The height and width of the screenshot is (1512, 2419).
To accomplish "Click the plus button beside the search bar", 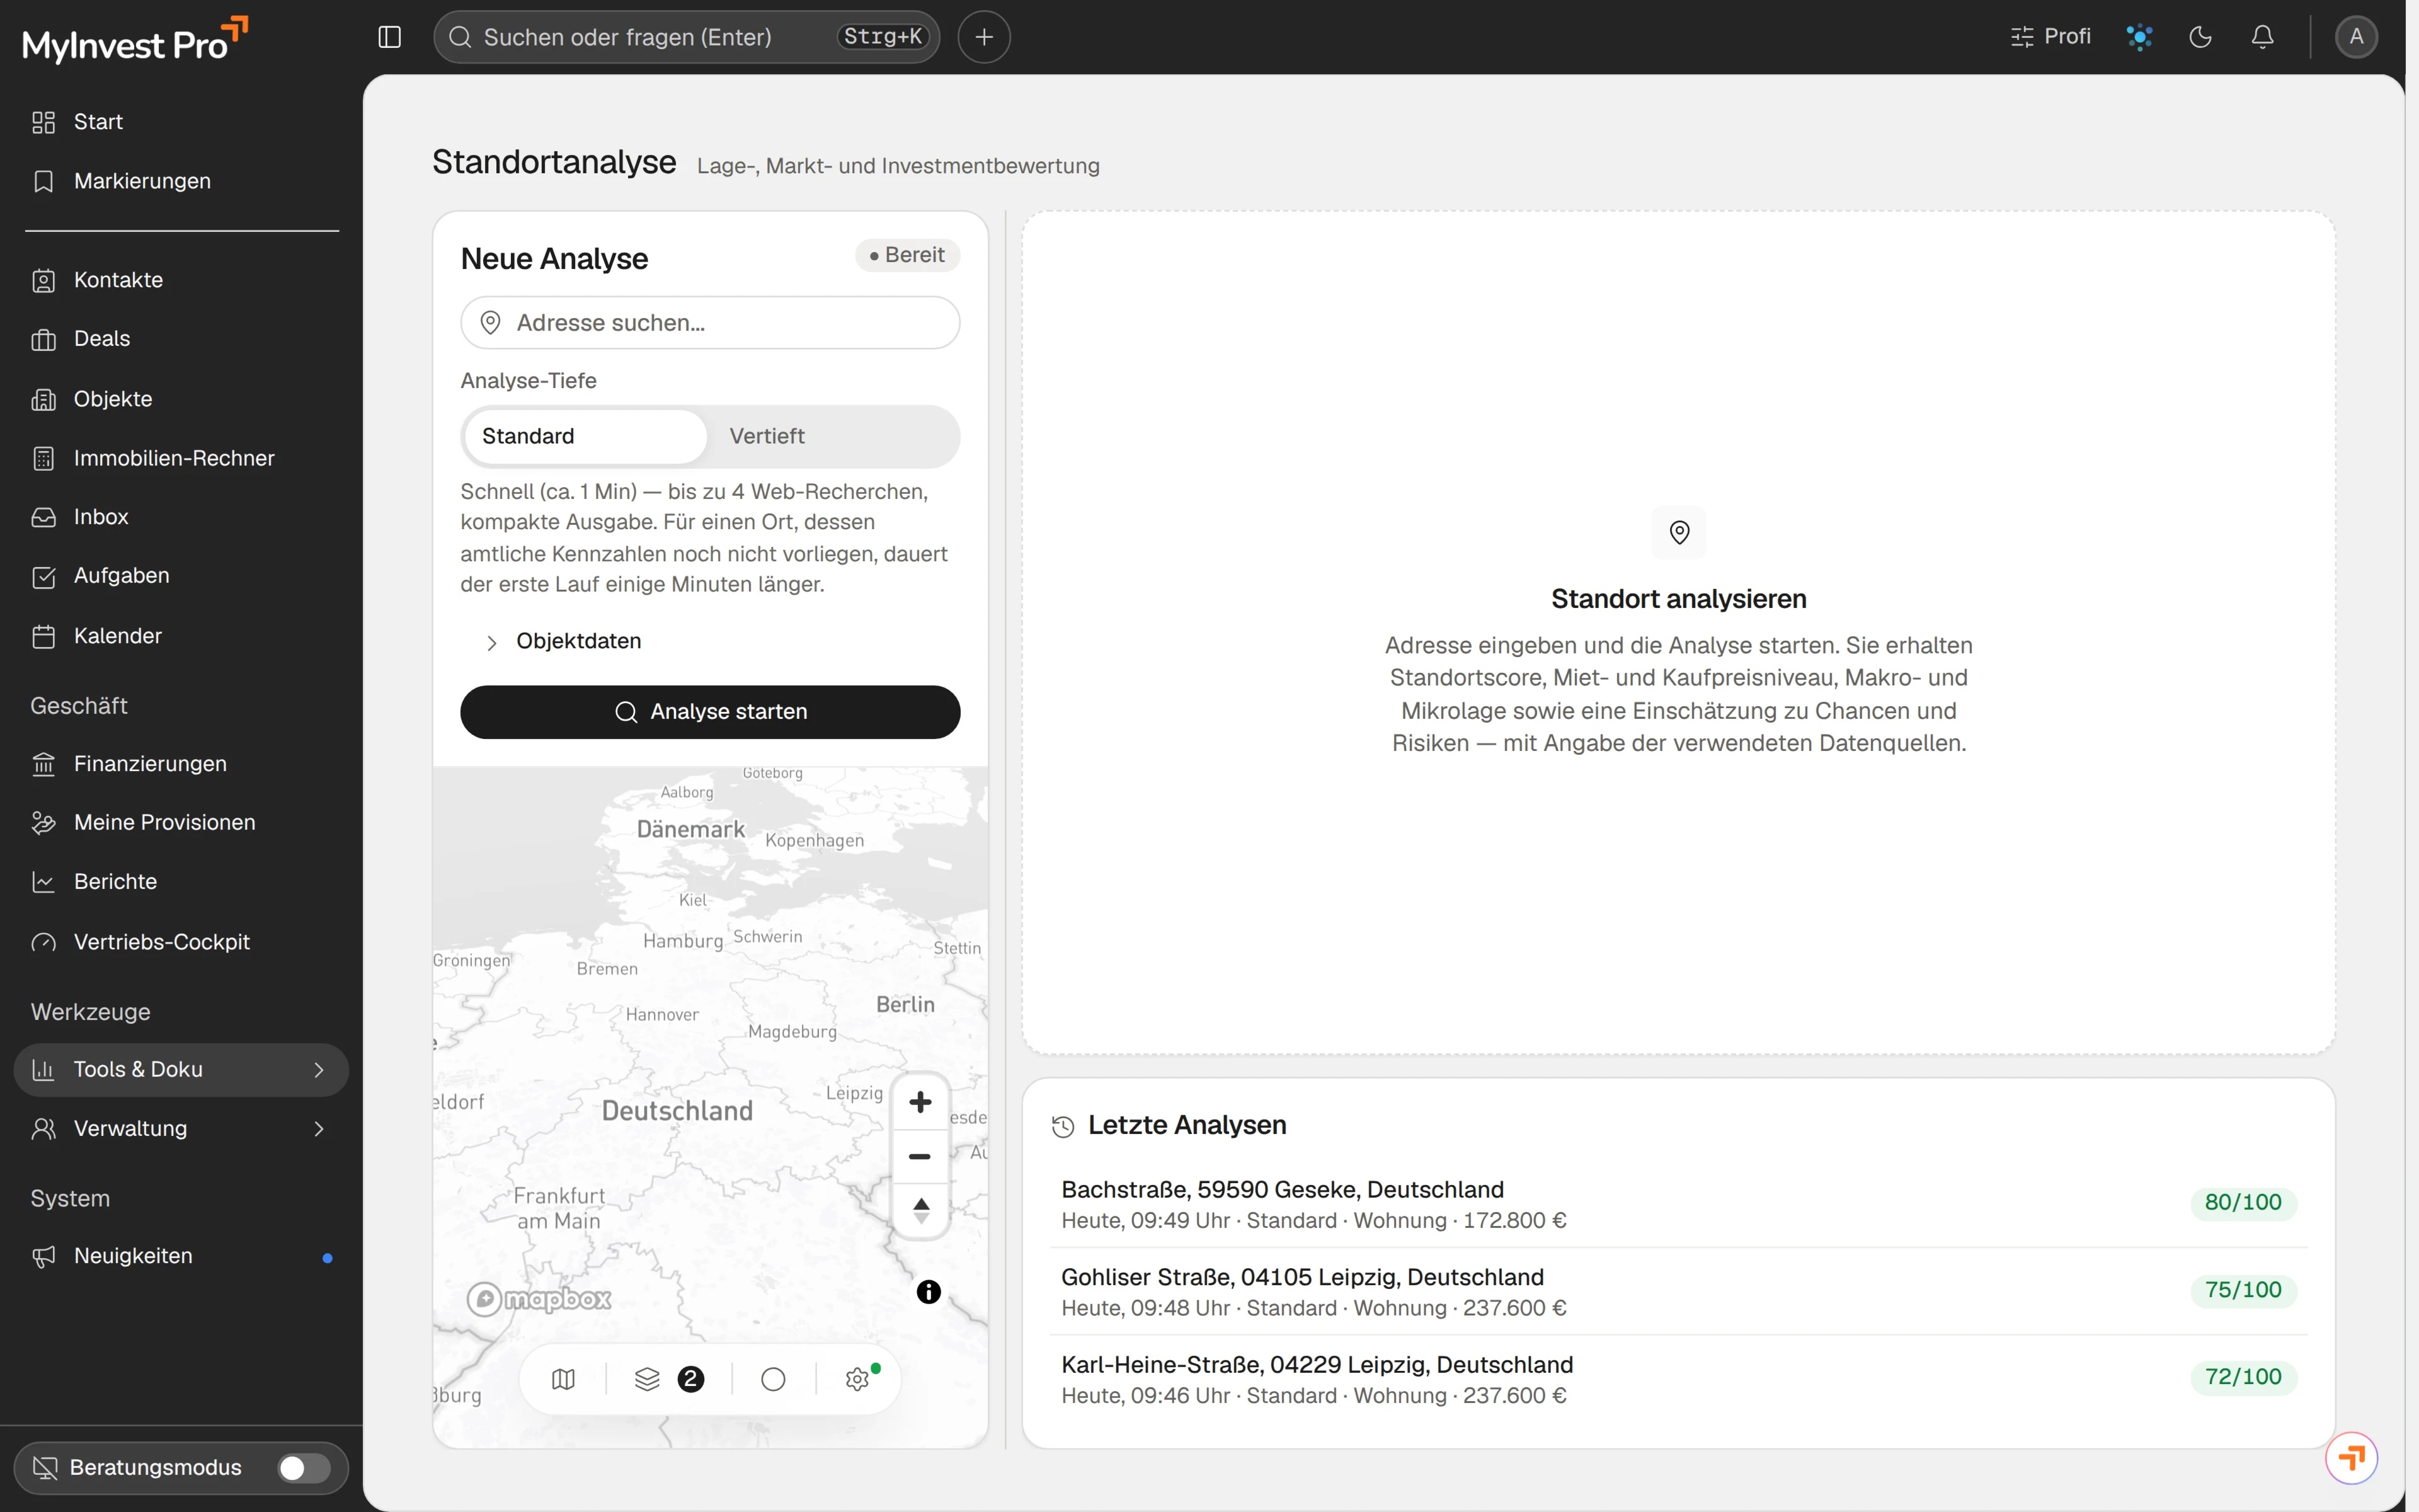I will (x=983, y=37).
